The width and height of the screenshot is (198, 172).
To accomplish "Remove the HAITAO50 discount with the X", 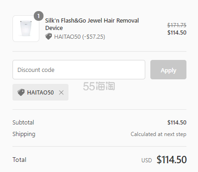I will tap(61, 93).
